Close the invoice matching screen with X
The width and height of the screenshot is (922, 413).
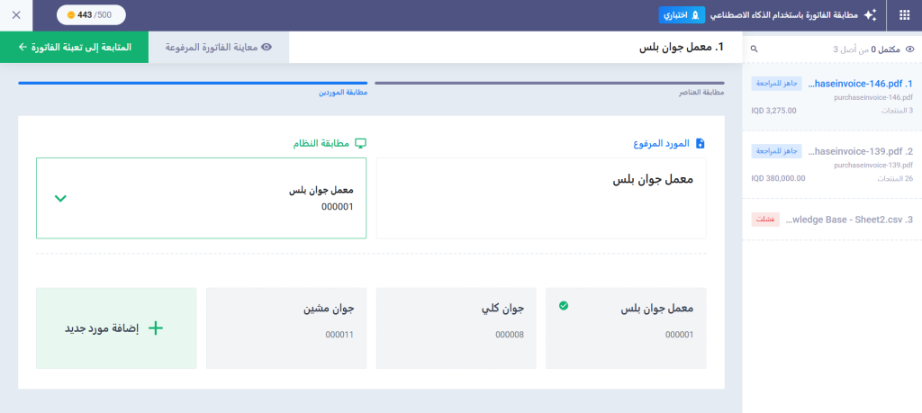16,15
